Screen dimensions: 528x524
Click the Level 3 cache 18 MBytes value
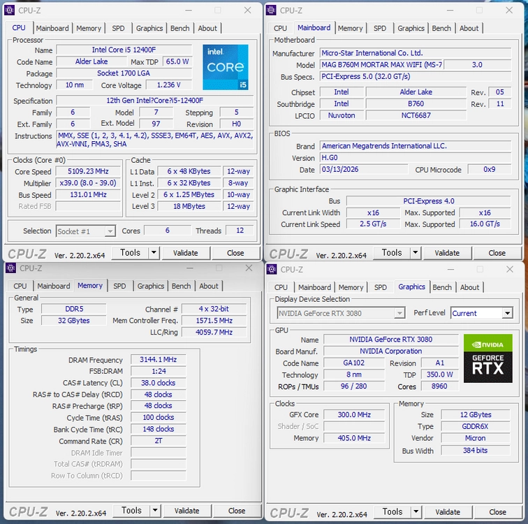tap(189, 206)
